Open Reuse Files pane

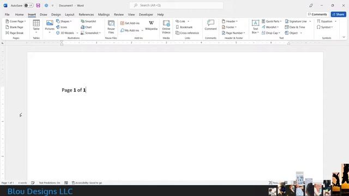[111, 27]
